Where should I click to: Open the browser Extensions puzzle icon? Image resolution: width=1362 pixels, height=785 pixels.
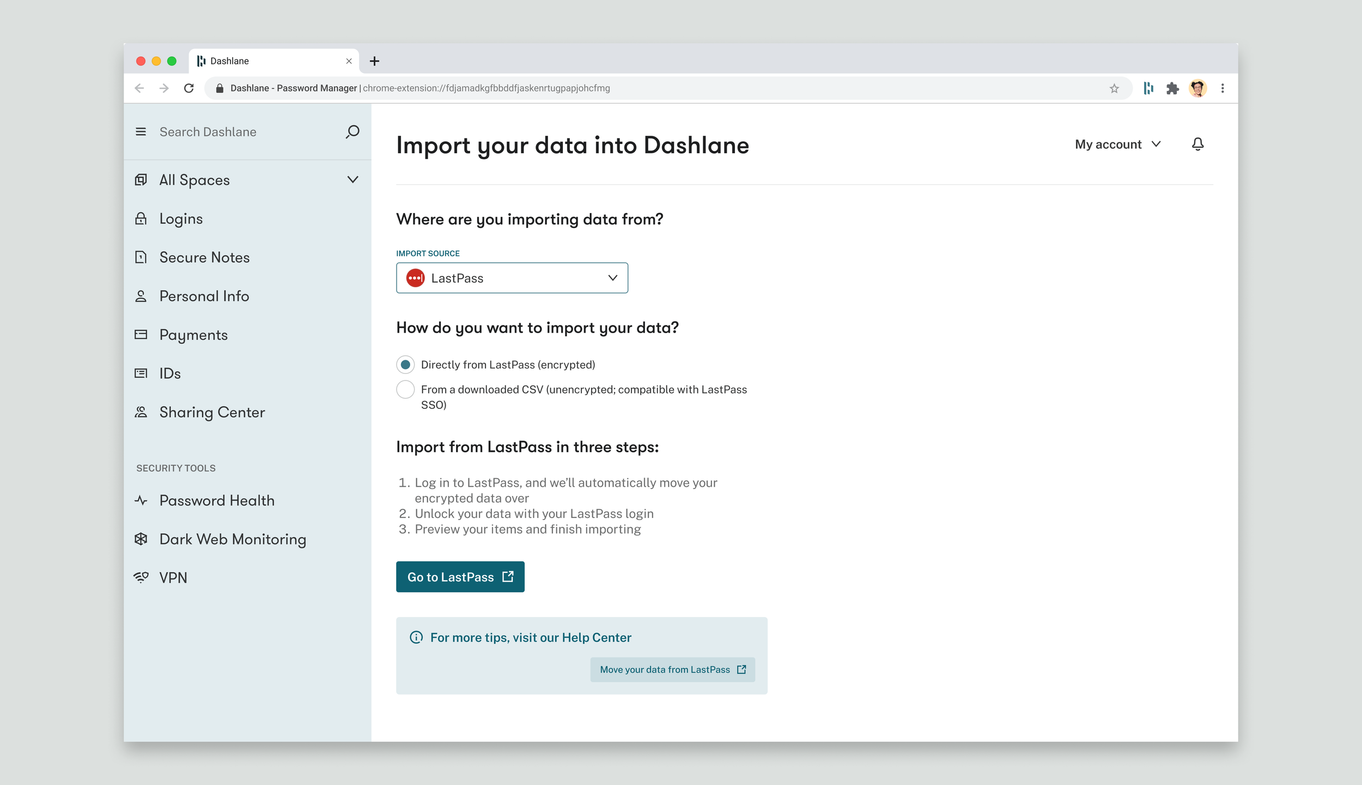1172,88
